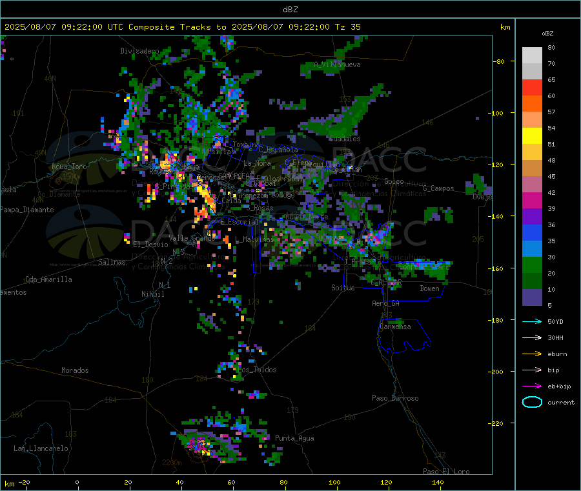Click the G_Campos map label
Viewport: 581px width, 491px height.
tap(438, 188)
